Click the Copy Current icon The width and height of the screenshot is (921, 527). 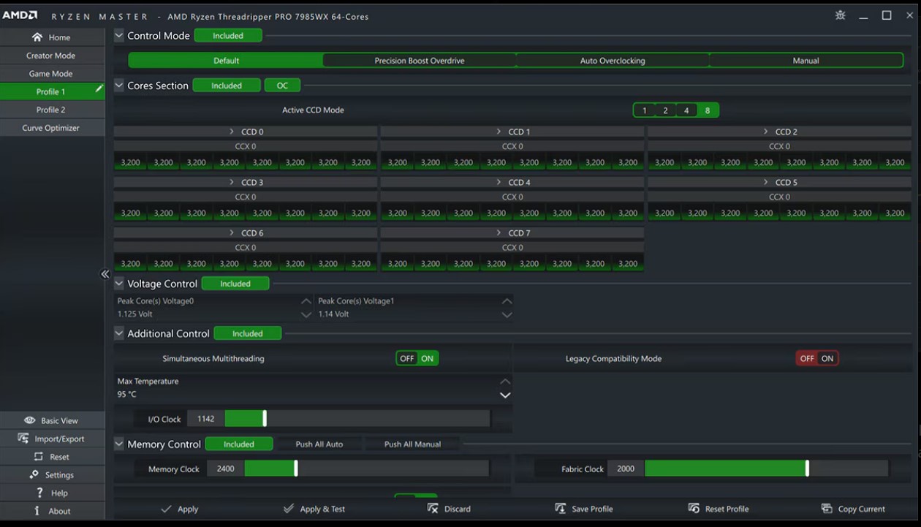[827, 509]
